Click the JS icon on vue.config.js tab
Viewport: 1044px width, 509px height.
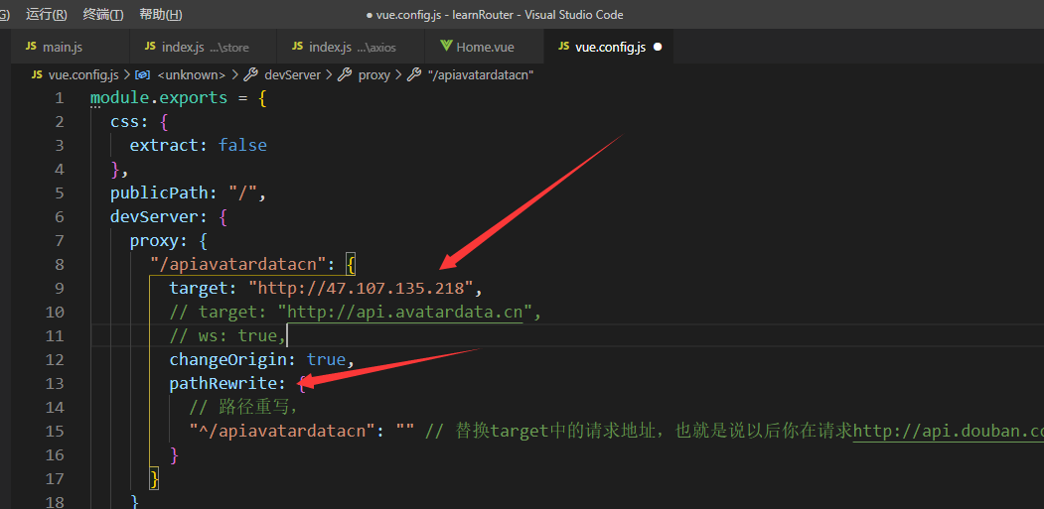point(564,47)
